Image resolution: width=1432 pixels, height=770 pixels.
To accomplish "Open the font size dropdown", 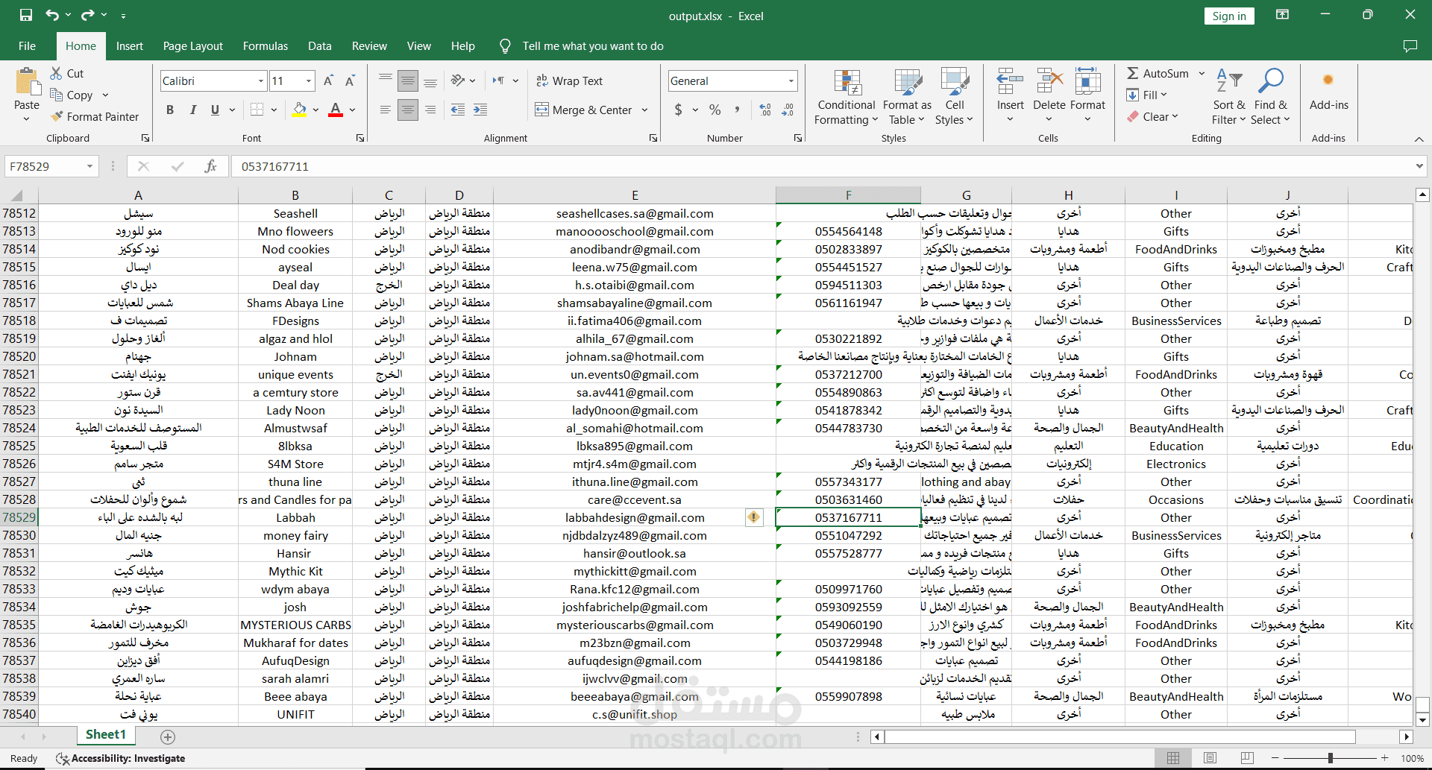I will [x=309, y=81].
